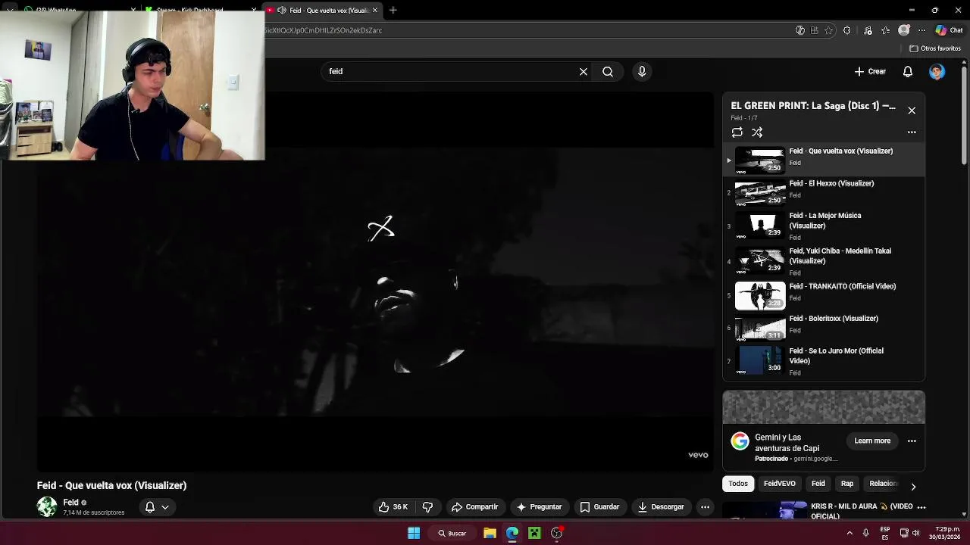Select the Rap filter chip

pyautogui.click(x=847, y=484)
